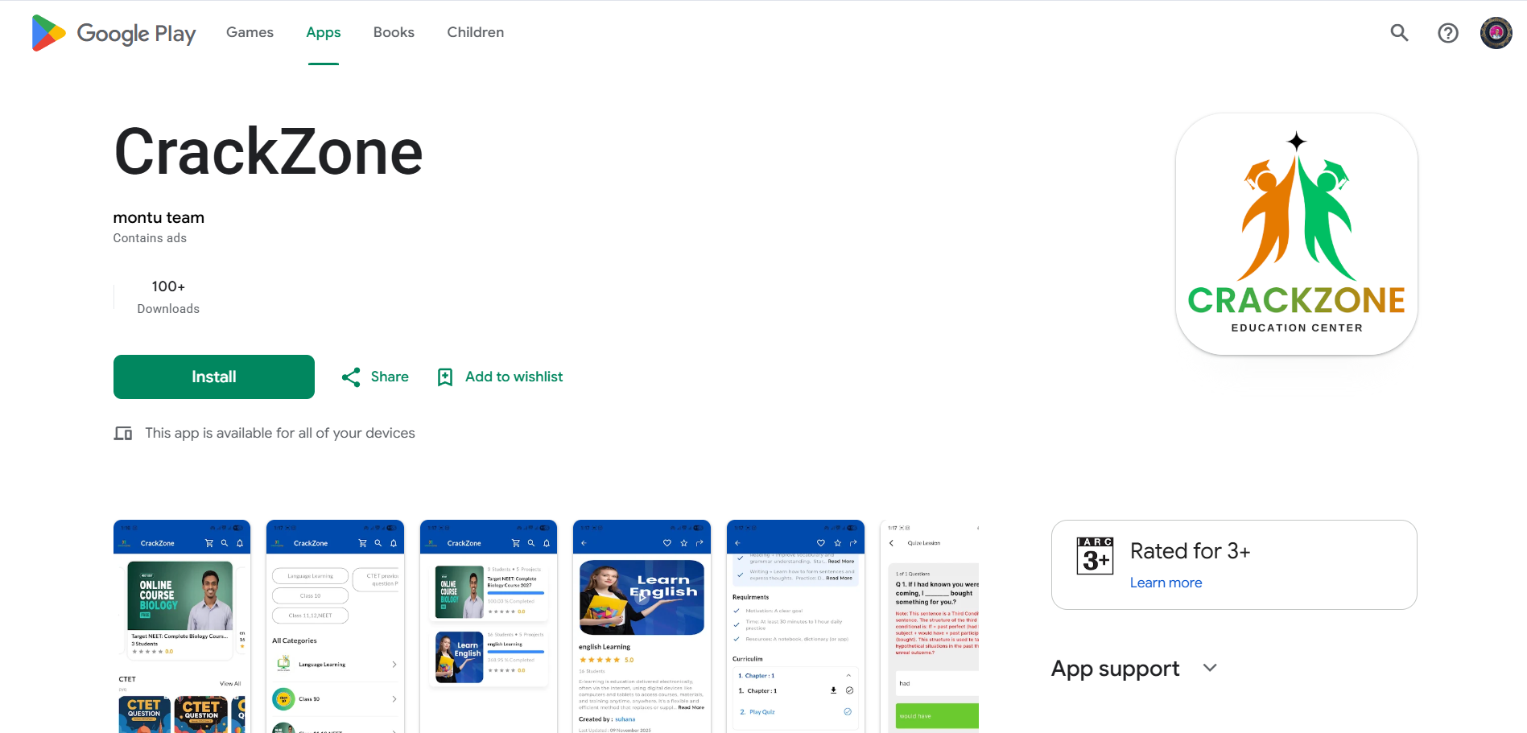Click the devices availability icon
This screenshot has width=1527, height=733.
tap(123, 434)
